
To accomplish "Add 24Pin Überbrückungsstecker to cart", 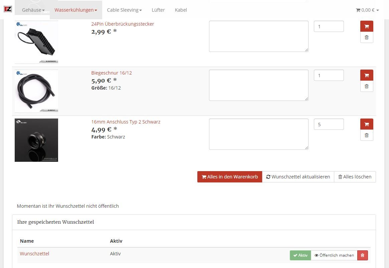I will (367, 26).
